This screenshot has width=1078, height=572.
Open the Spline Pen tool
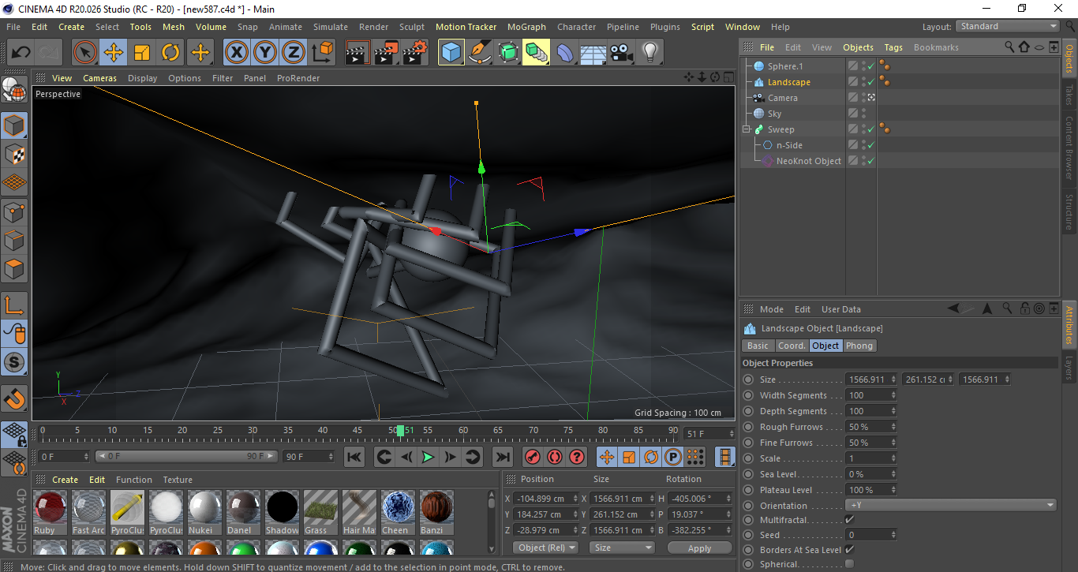click(x=480, y=53)
